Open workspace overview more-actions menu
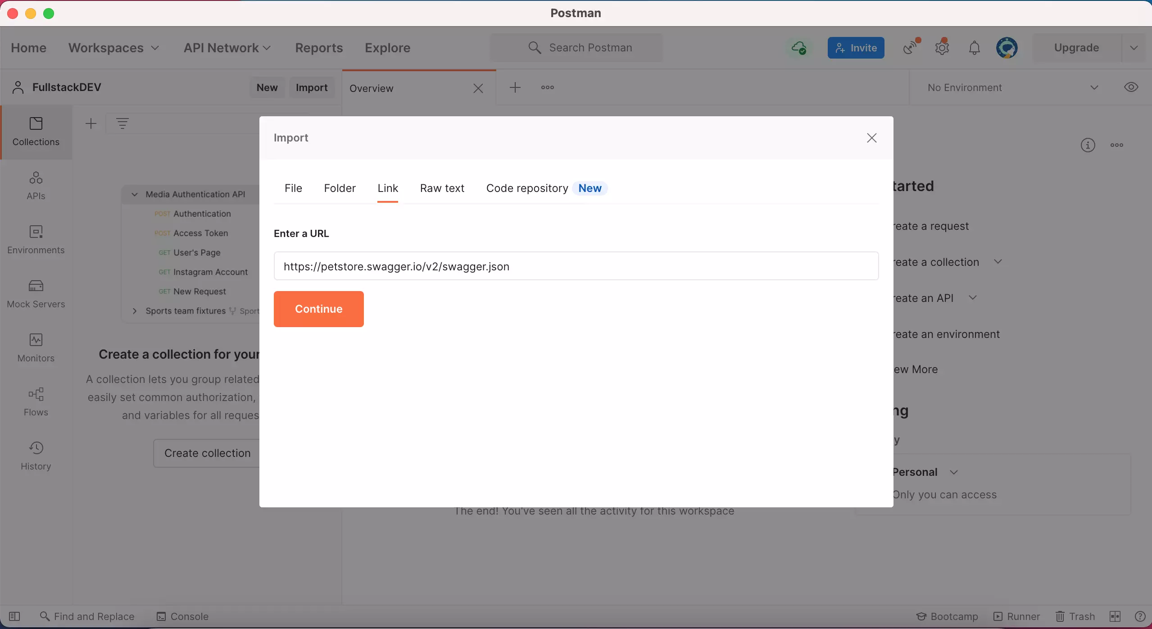 (x=1117, y=145)
